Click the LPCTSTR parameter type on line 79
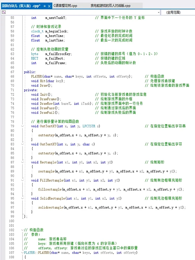Screen dimensions: 195x260 point(89,126)
